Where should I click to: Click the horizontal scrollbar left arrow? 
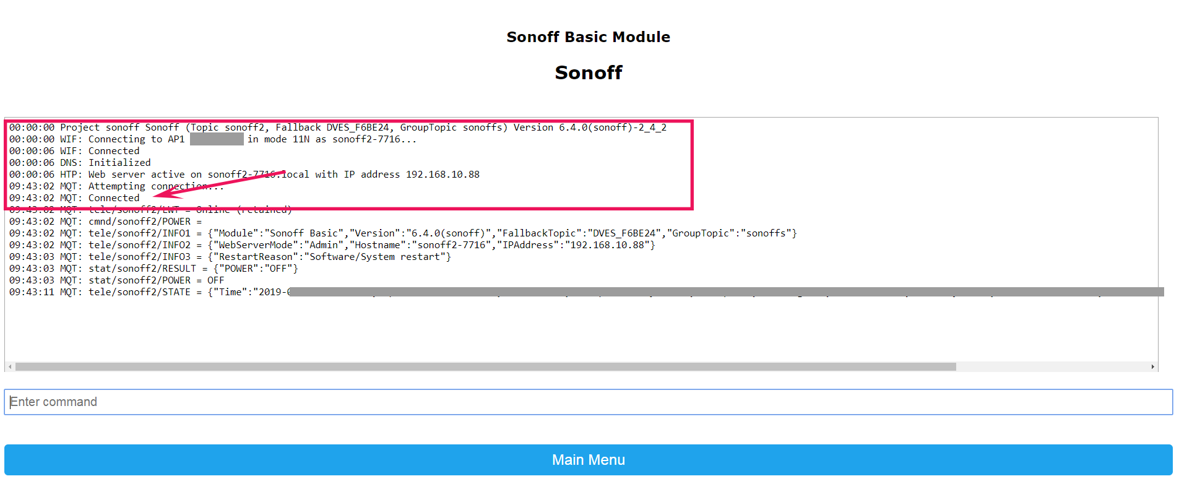10,367
